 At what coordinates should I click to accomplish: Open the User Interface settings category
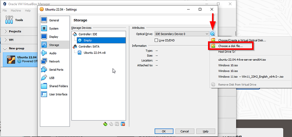[55, 94]
